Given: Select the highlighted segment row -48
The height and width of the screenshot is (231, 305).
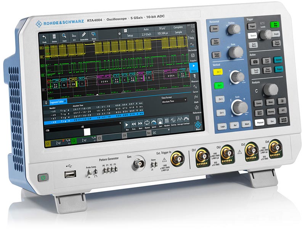Looking at the screenshot, I should (x=94, y=119).
